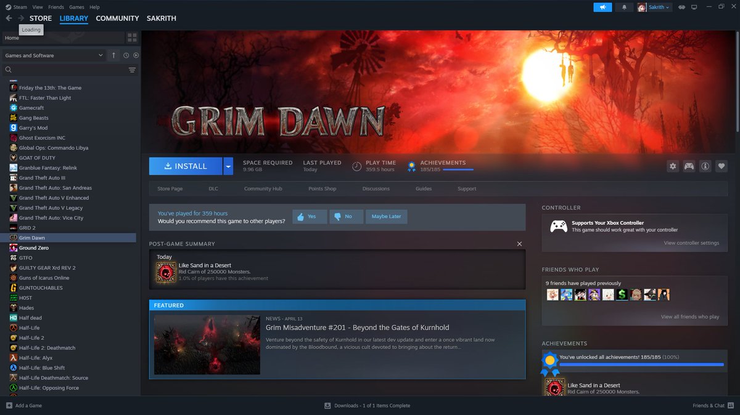Go back with the left arrow
This screenshot has height=415, width=740.
click(x=9, y=18)
